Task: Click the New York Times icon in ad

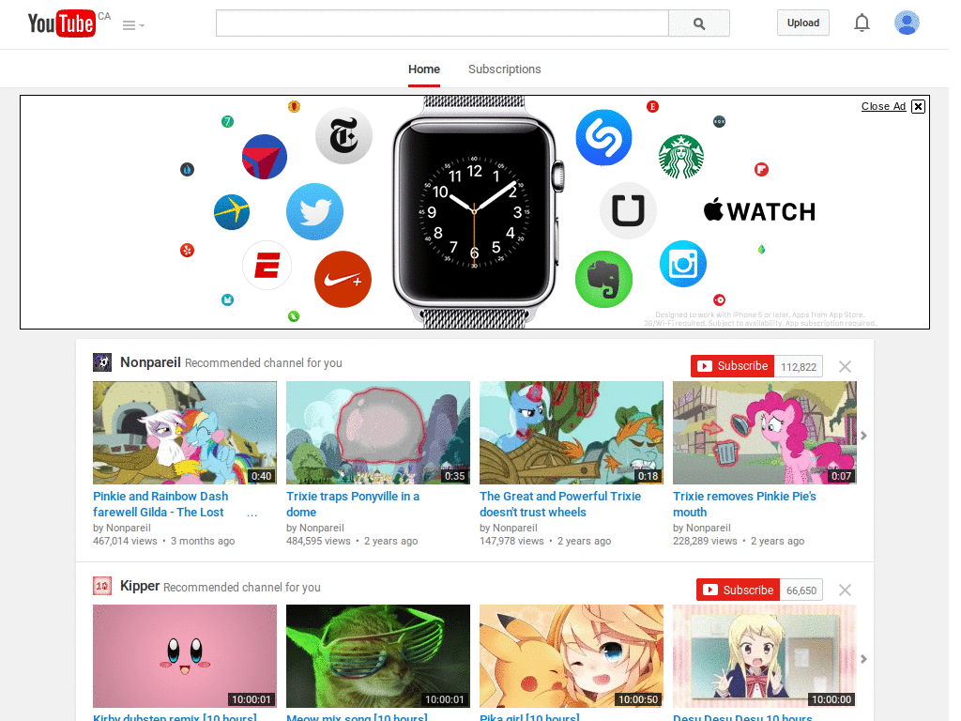Action: (x=343, y=136)
